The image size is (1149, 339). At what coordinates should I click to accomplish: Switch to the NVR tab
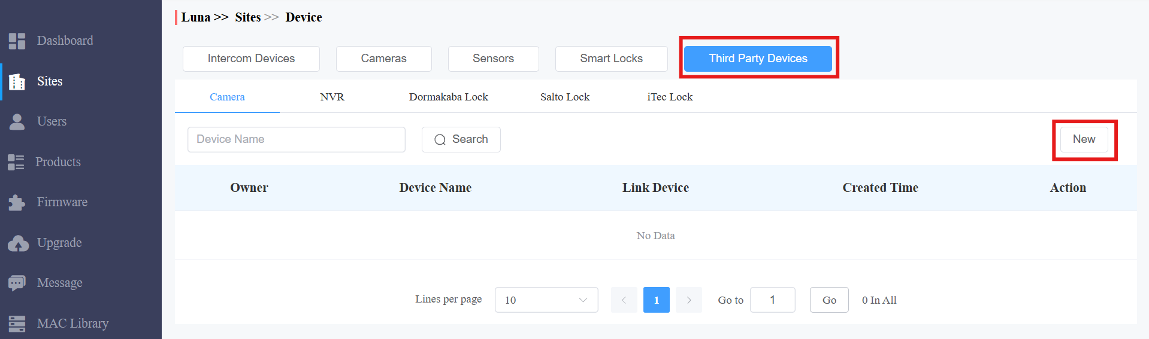(332, 97)
